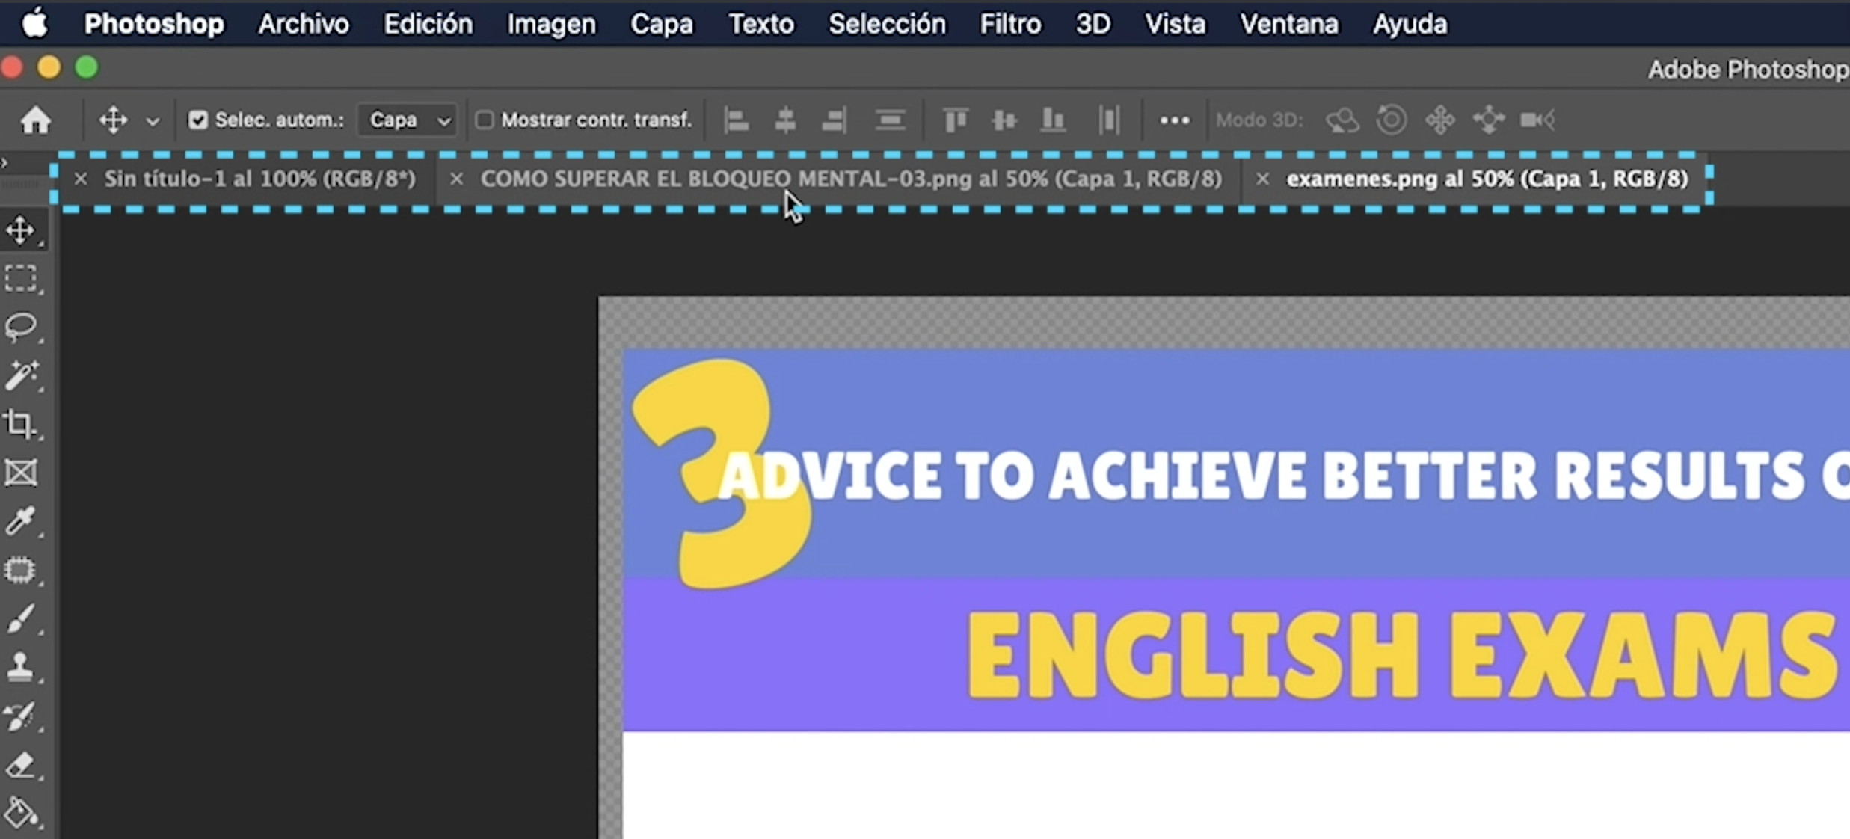Click the Capa dropdown selector
The image size is (1850, 839).
pyautogui.click(x=406, y=119)
